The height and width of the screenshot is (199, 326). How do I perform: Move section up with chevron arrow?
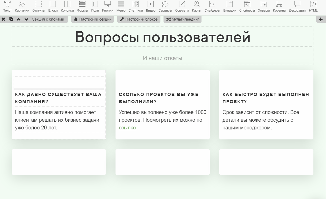(x=18, y=19)
